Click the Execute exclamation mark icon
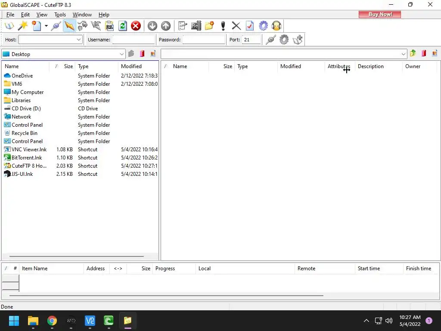 tap(223, 26)
